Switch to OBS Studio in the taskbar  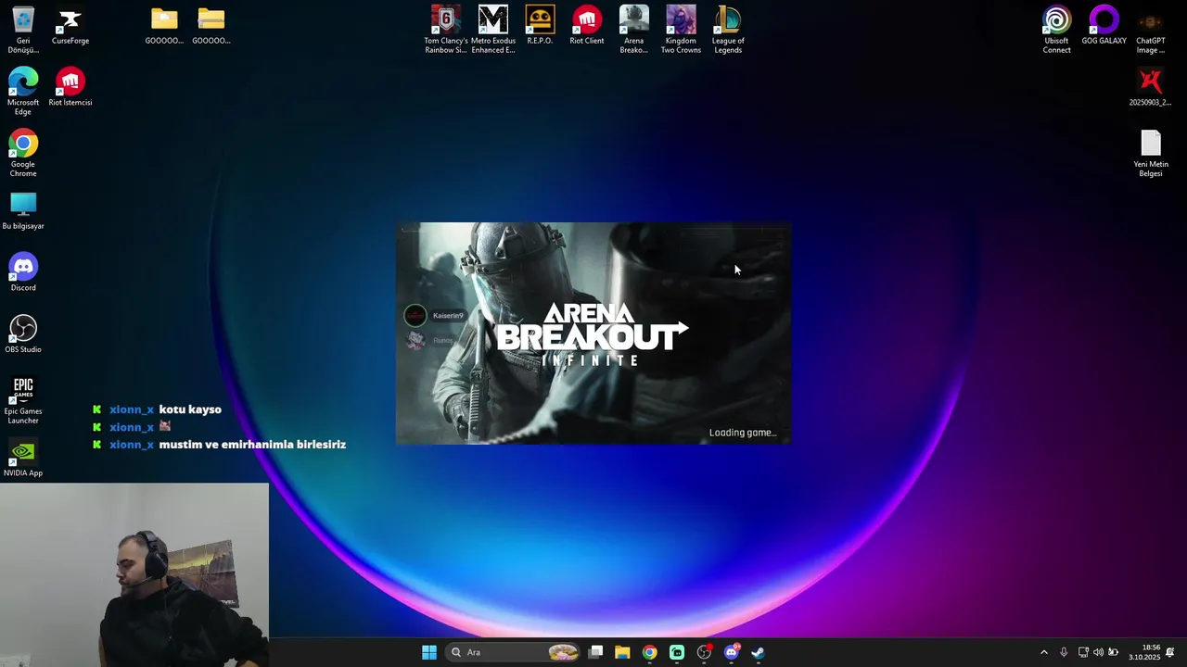(704, 652)
